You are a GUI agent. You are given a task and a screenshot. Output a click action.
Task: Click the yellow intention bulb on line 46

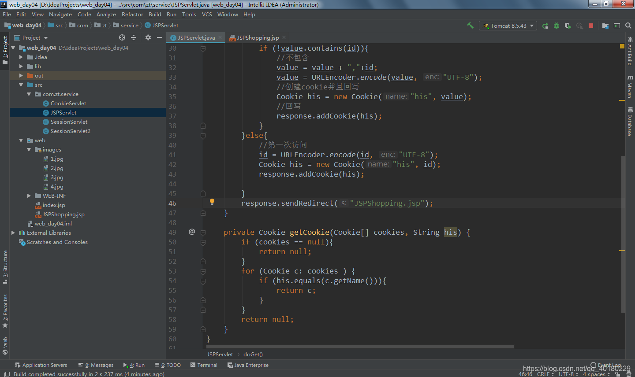click(x=212, y=202)
